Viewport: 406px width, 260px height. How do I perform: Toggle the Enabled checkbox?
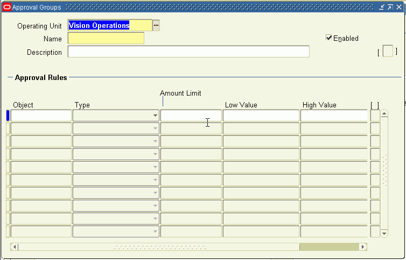coord(329,38)
